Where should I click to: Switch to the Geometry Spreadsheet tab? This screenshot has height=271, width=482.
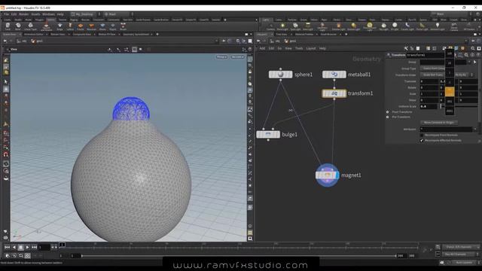click(136, 35)
